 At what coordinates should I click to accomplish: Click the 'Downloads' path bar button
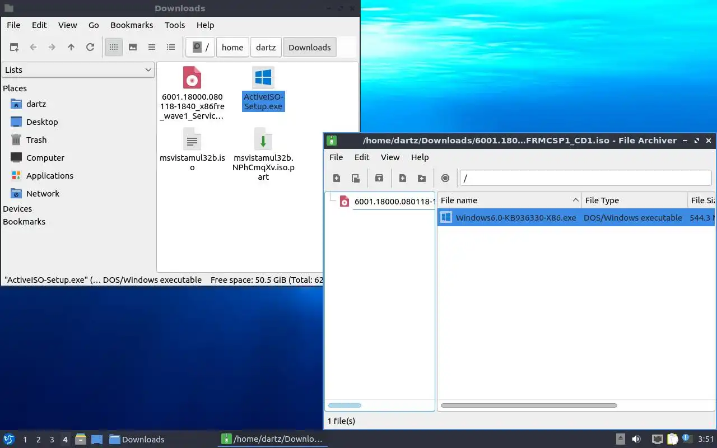pyautogui.click(x=310, y=47)
